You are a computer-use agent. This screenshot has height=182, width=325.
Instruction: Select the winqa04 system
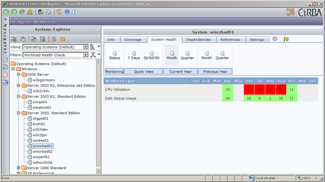pyautogui.click(x=39, y=102)
